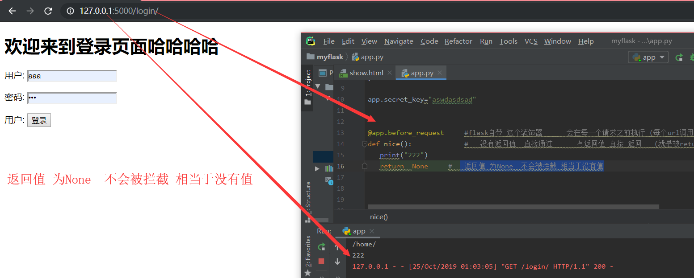The width and height of the screenshot is (694, 278).
Task: Stop the running app process
Action: [x=321, y=261]
